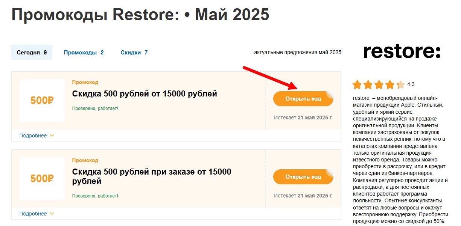
Task: Select the Сегодня tab
Action: point(32,52)
